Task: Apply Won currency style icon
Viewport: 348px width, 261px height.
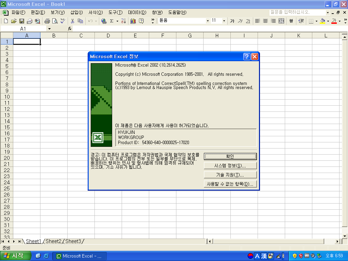Action: (291, 21)
